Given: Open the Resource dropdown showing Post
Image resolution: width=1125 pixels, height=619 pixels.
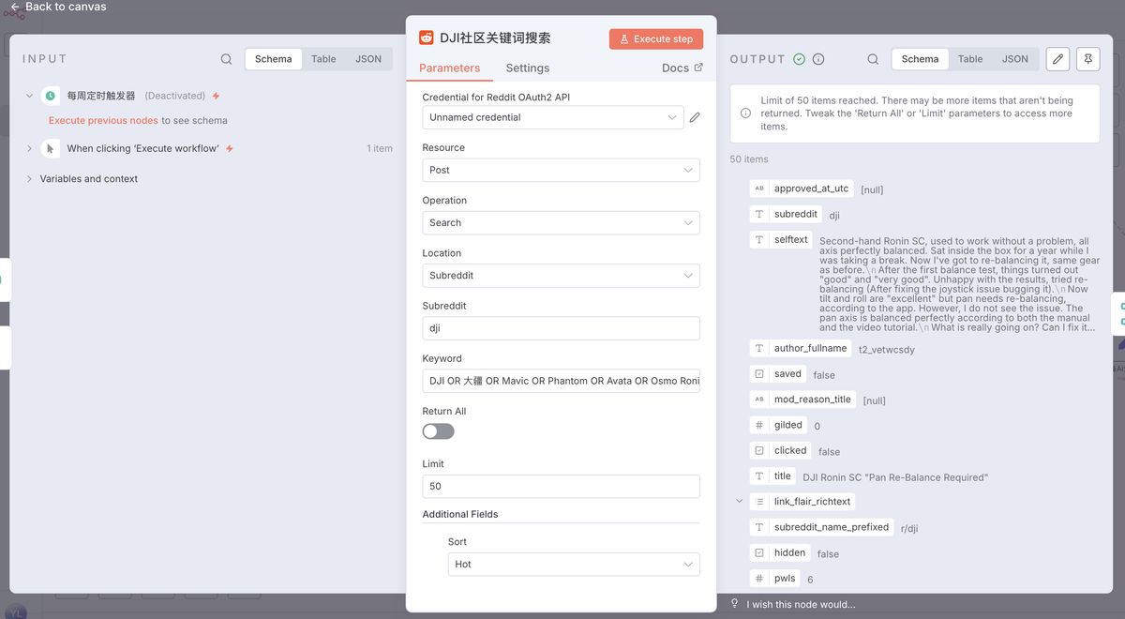Looking at the screenshot, I should click(x=561, y=170).
